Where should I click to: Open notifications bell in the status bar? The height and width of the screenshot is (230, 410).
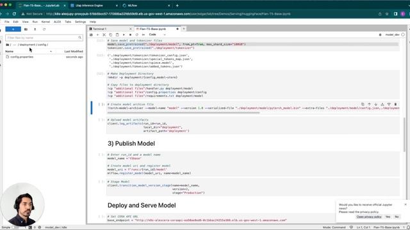pos(408,227)
